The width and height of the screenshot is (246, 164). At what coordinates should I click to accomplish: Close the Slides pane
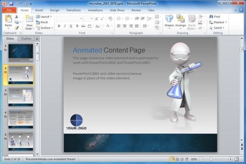(37, 39)
